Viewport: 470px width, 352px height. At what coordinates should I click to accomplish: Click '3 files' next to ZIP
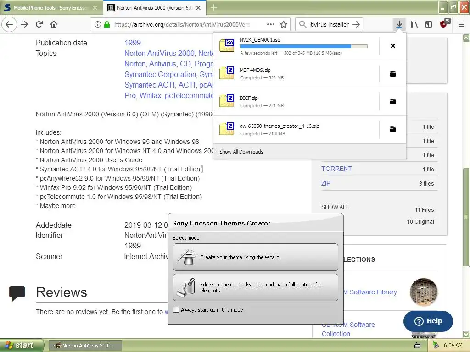tap(426, 183)
